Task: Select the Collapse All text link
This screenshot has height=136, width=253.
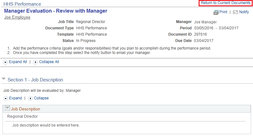Action: (49, 62)
